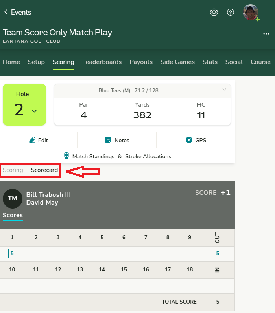The image size is (275, 313).
Task: Click the TM team avatar badge
Action: pos(13,198)
